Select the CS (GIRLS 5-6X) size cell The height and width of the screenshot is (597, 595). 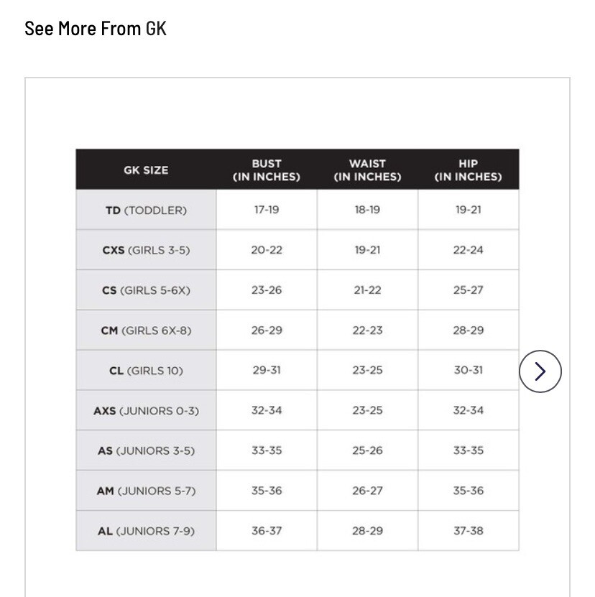[146, 291]
